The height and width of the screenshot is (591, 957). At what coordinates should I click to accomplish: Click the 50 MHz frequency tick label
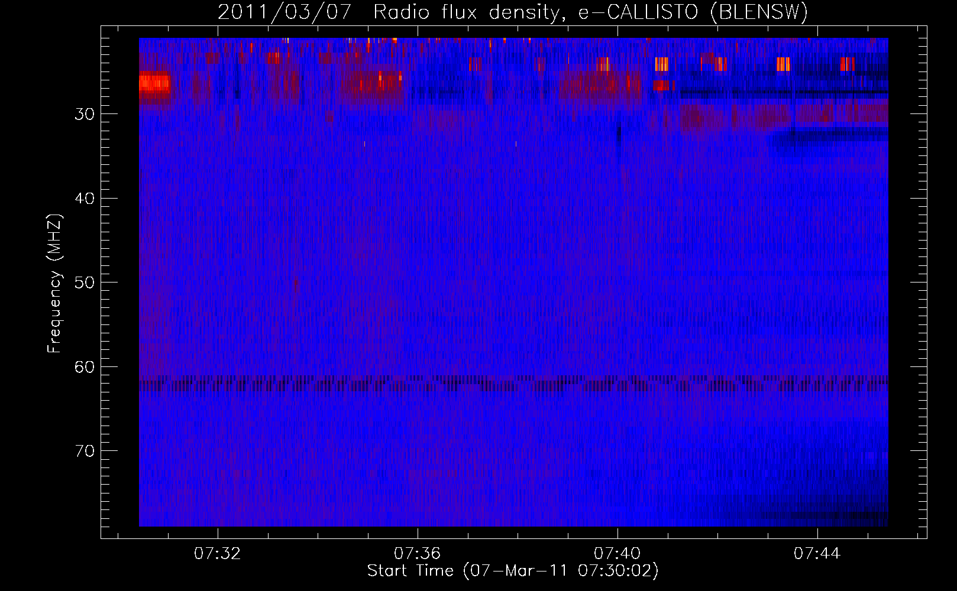click(85, 282)
